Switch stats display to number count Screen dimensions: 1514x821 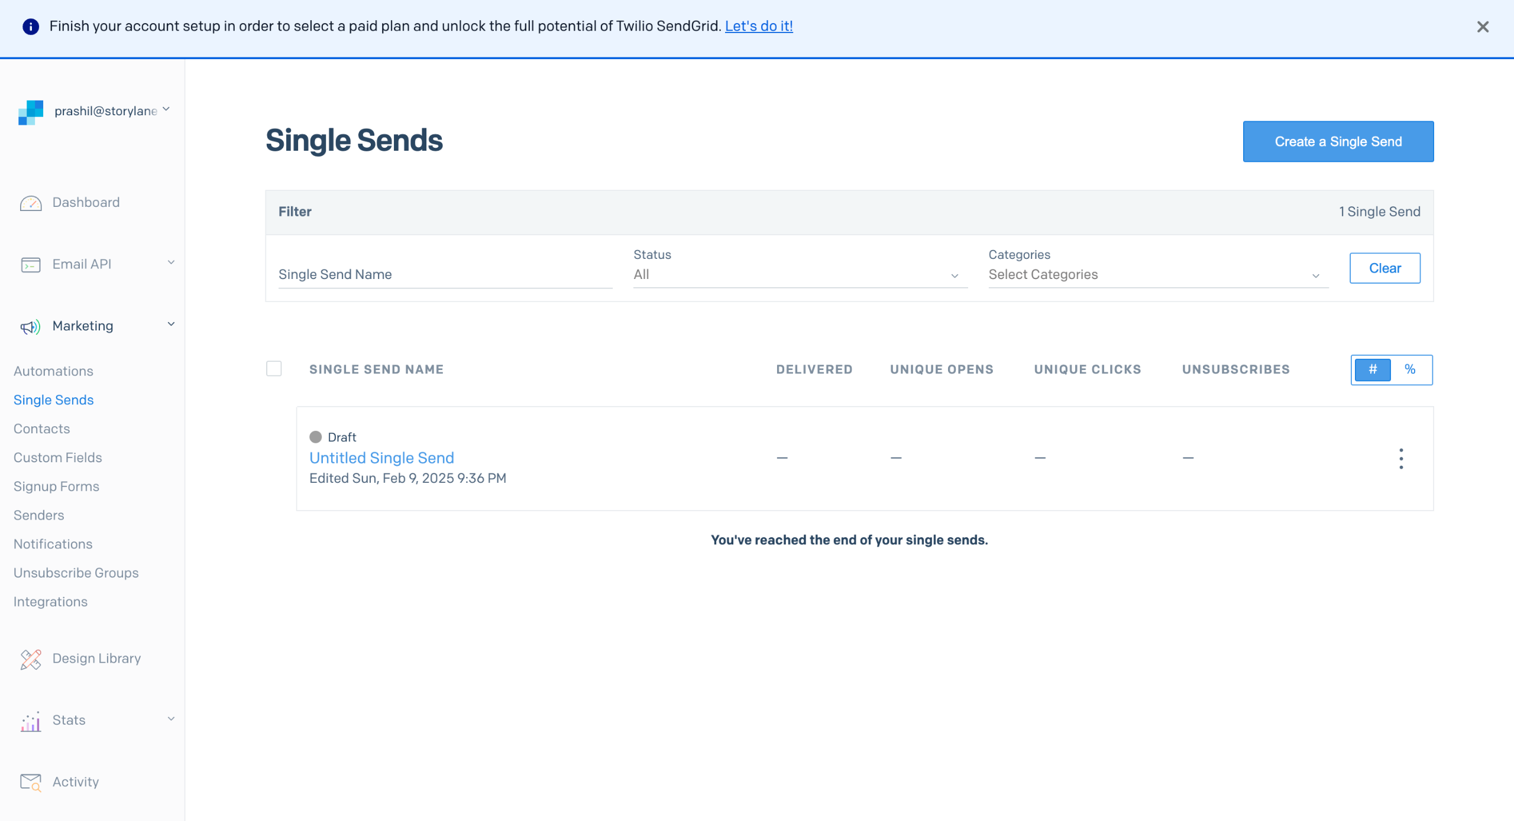pos(1373,369)
